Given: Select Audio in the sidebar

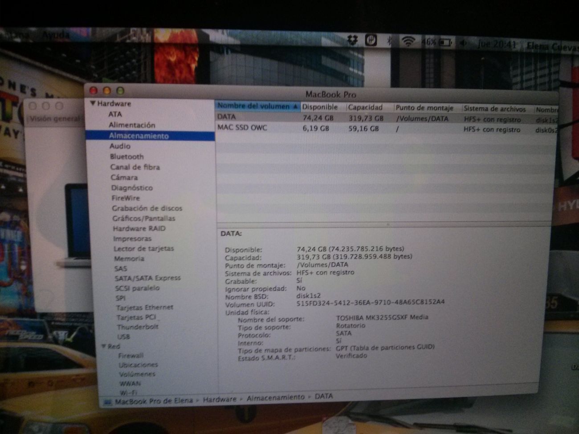Looking at the screenshot, I should [120, 146].
